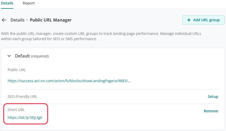Screen dimensions: 226x131
Task: Select the Public URL Manager heading text
Action: point(51,20)
